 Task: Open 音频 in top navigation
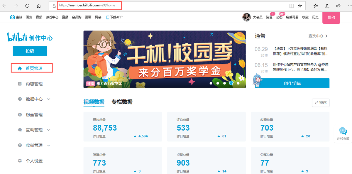click(x=39, y=17)
